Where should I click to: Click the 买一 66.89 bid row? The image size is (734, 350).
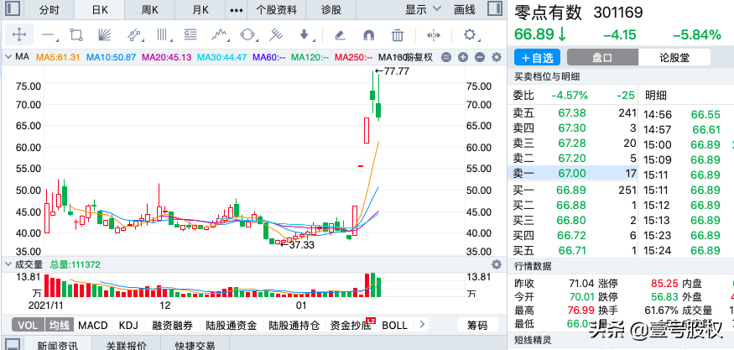[575, 190]
